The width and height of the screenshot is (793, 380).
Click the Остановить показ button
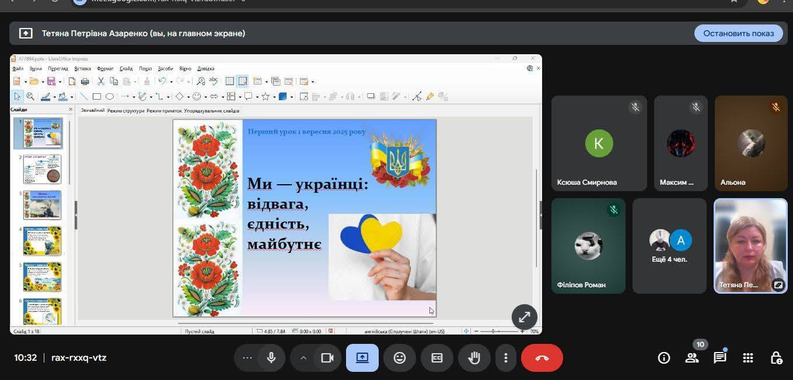coord(738,33)
